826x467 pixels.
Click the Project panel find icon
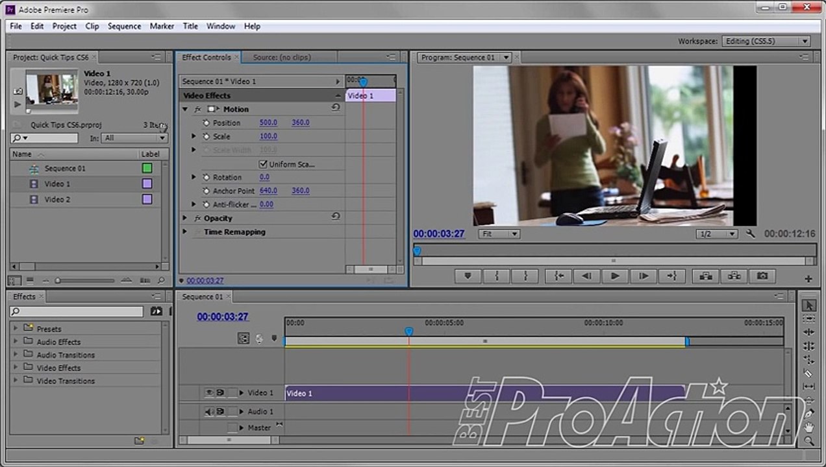point(161,281)
